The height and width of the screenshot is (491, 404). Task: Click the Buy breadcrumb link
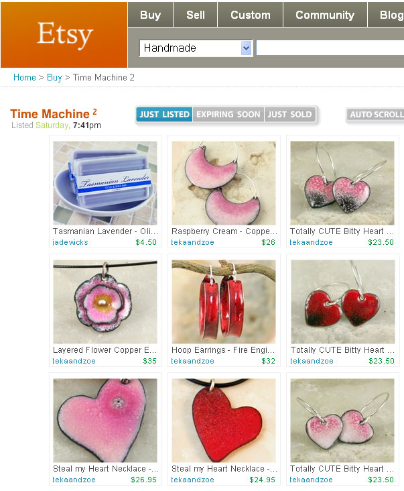tap(54, 77)
